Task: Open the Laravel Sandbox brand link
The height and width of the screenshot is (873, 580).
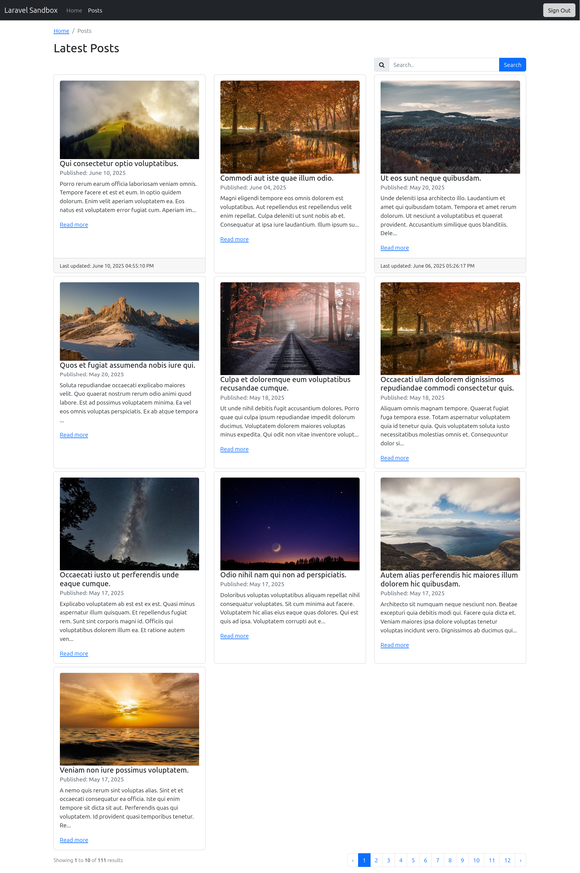Action: tap(31, 10)
